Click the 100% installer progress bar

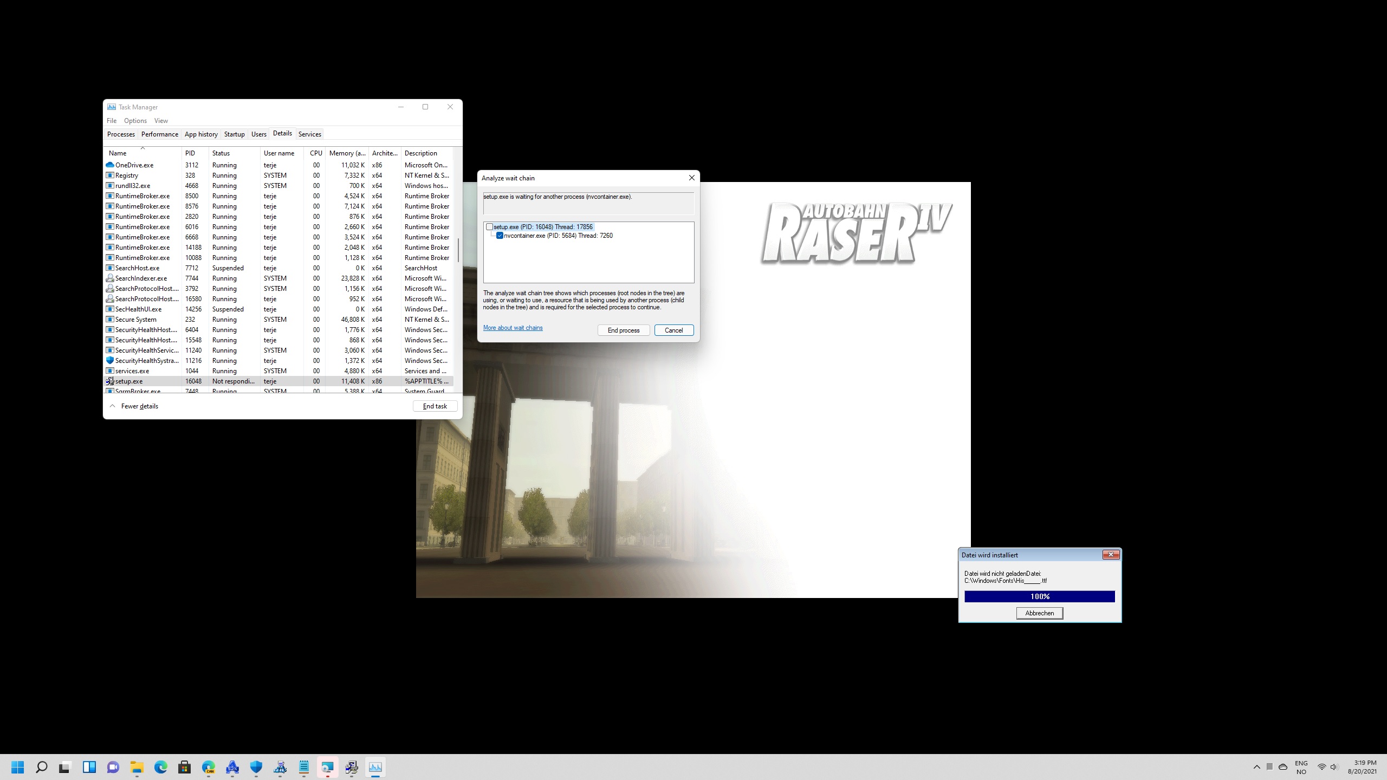tap(1040, 596)
